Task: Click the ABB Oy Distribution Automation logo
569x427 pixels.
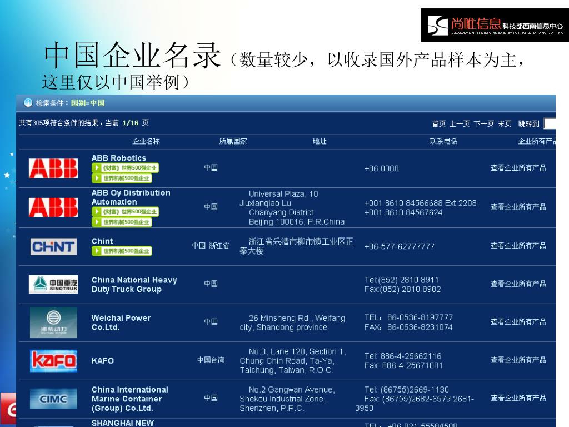Action: (53, 207)
